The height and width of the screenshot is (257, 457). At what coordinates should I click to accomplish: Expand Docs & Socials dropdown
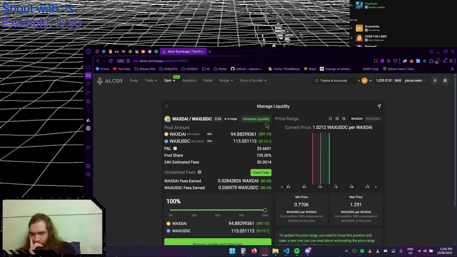point(253,81)
